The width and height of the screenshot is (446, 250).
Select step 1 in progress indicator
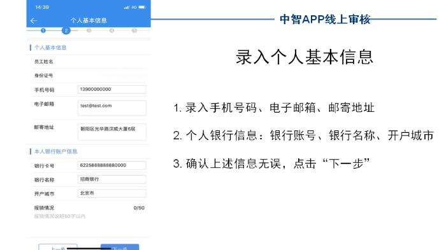tap(43, 31)
